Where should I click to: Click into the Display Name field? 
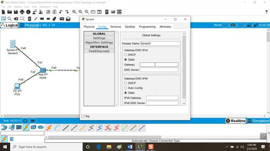coord(160,44)
